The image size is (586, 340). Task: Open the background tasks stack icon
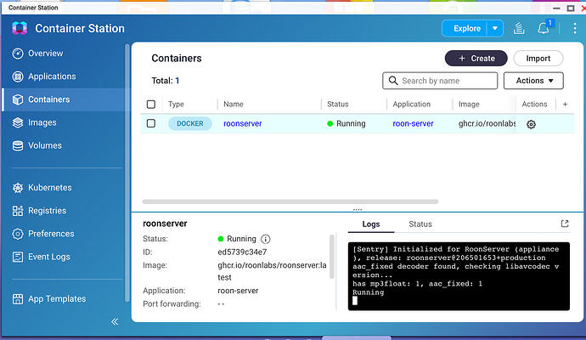coord(519,28)
